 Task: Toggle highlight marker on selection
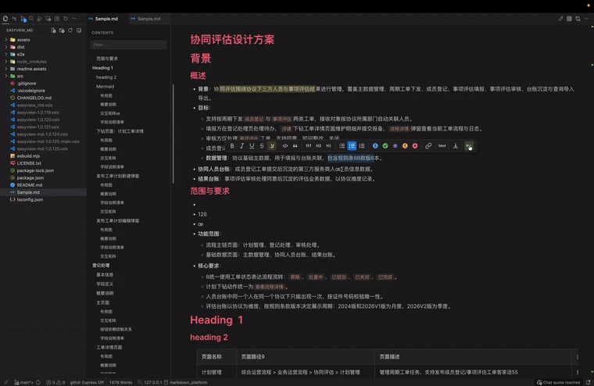click(x=272, y=146)
